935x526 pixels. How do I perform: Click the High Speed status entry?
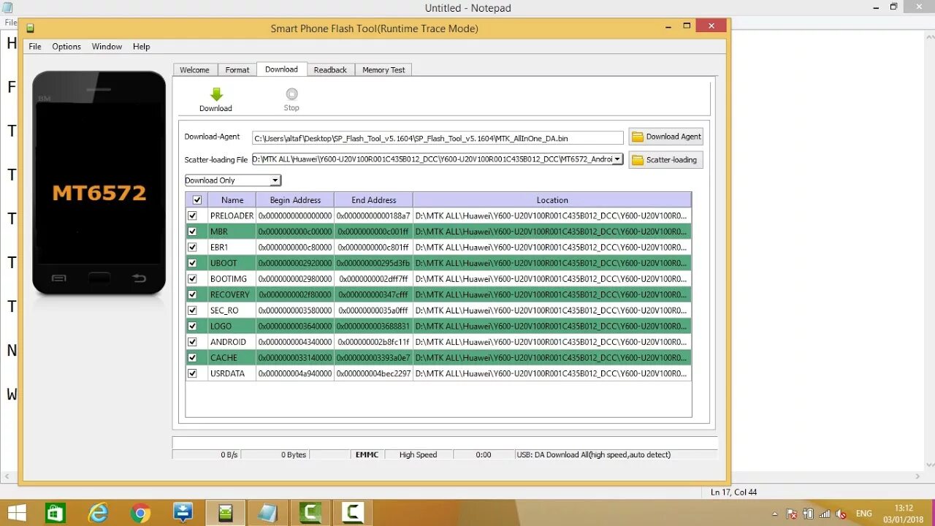click(418, 454)
